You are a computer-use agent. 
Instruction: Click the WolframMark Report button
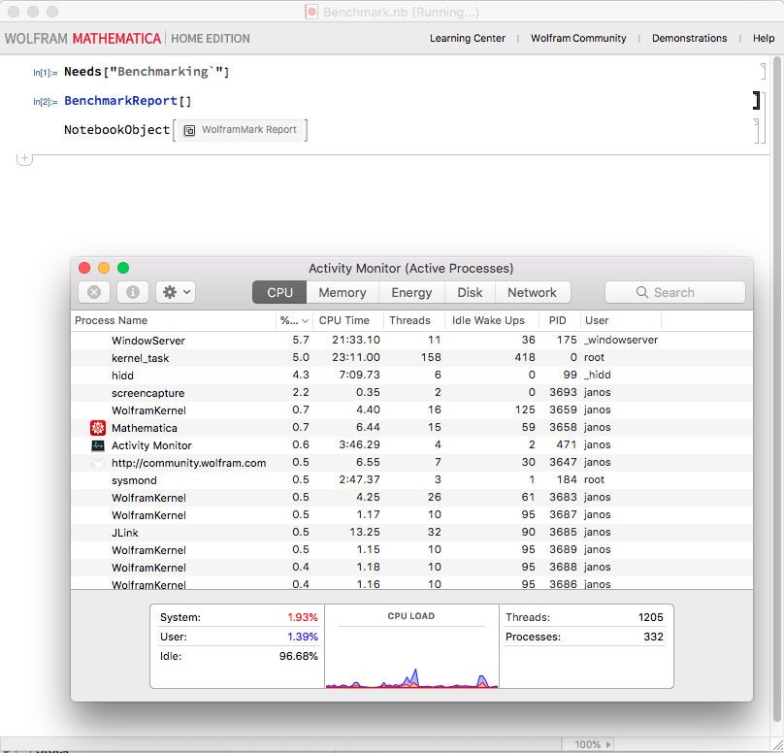pyautogui.click(x=241, y=130)
